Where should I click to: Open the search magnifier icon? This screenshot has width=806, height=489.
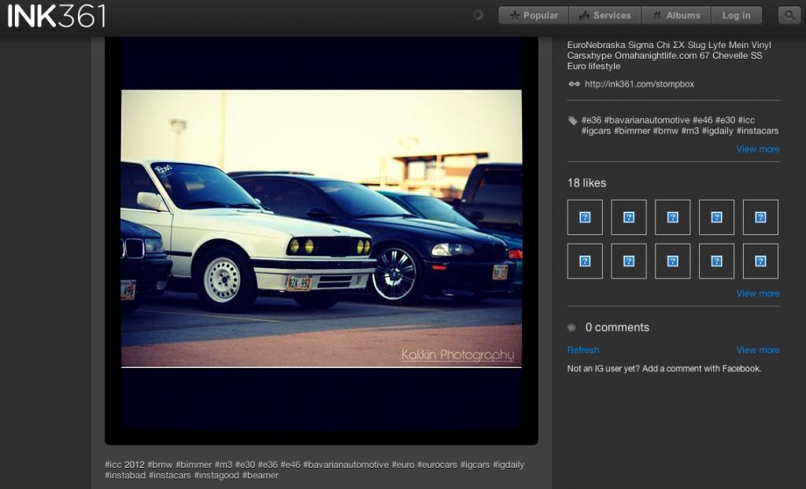789,15
